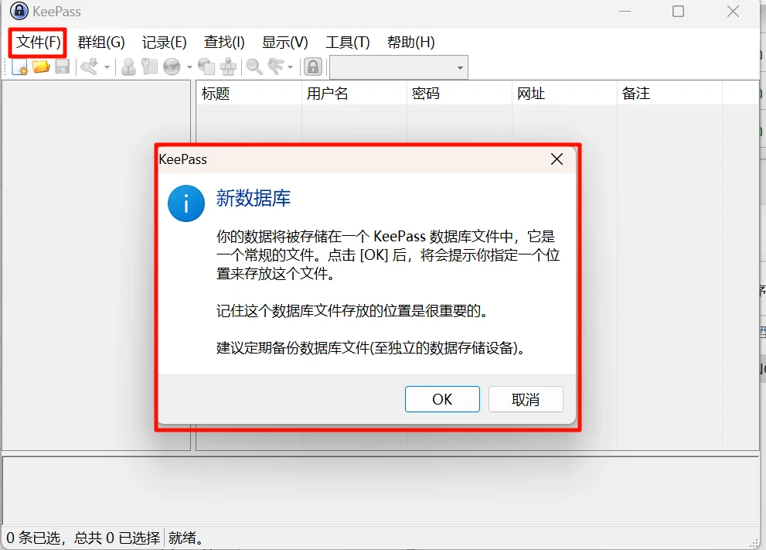Close the 新数据库 dialog with its X
Image resolution: width=766 pixels, height=550 pixels.
pos(557,159)
